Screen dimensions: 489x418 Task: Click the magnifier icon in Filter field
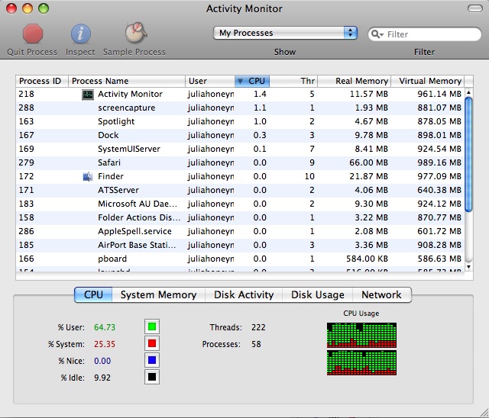tap(377, 34)
